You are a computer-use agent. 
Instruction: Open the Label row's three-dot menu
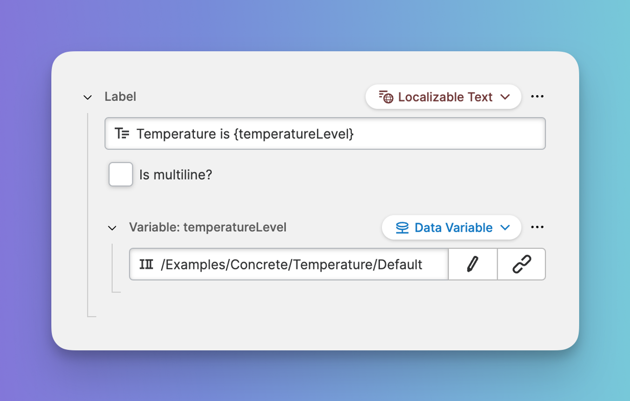click(537, 97)
